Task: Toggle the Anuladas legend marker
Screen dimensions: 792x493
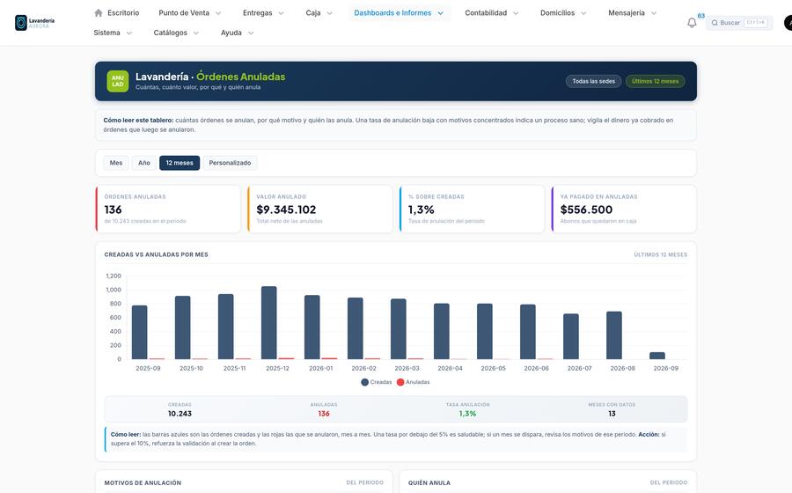Action: pyautogui.click(x=400, y=382)
